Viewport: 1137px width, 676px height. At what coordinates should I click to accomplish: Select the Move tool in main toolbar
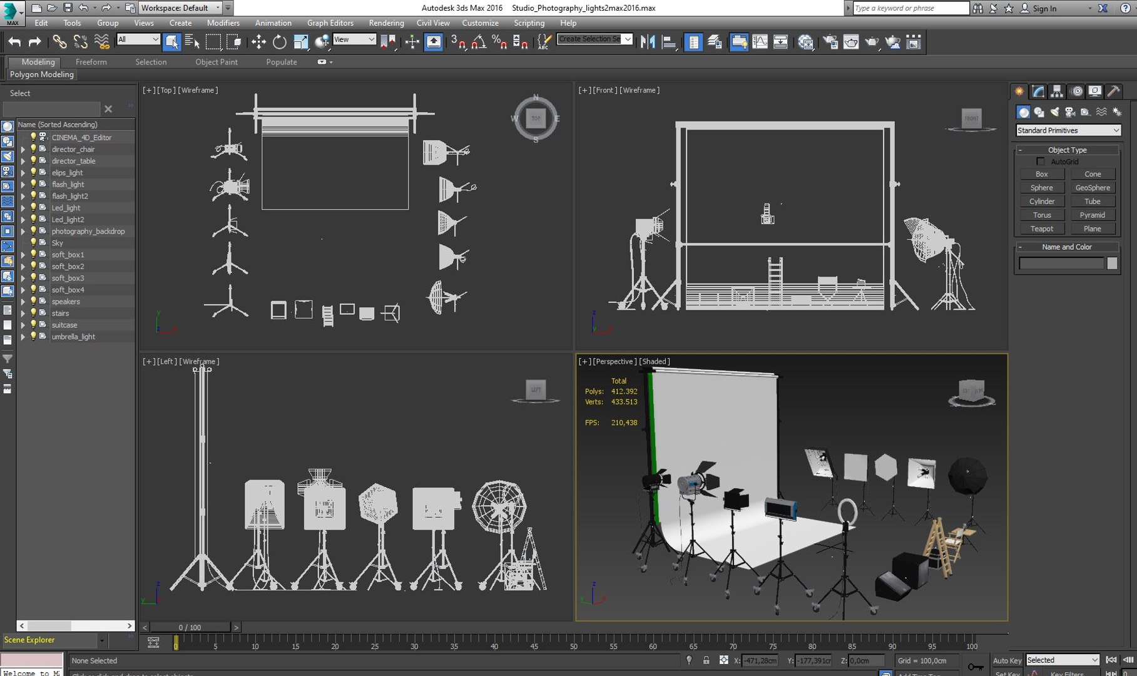258,42
